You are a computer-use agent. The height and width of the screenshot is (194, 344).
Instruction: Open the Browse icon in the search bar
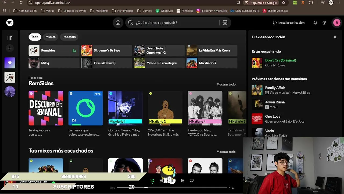tap(225, 23)
